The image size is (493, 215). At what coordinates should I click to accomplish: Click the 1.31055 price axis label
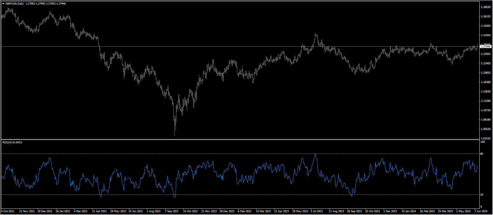[485, 35]
